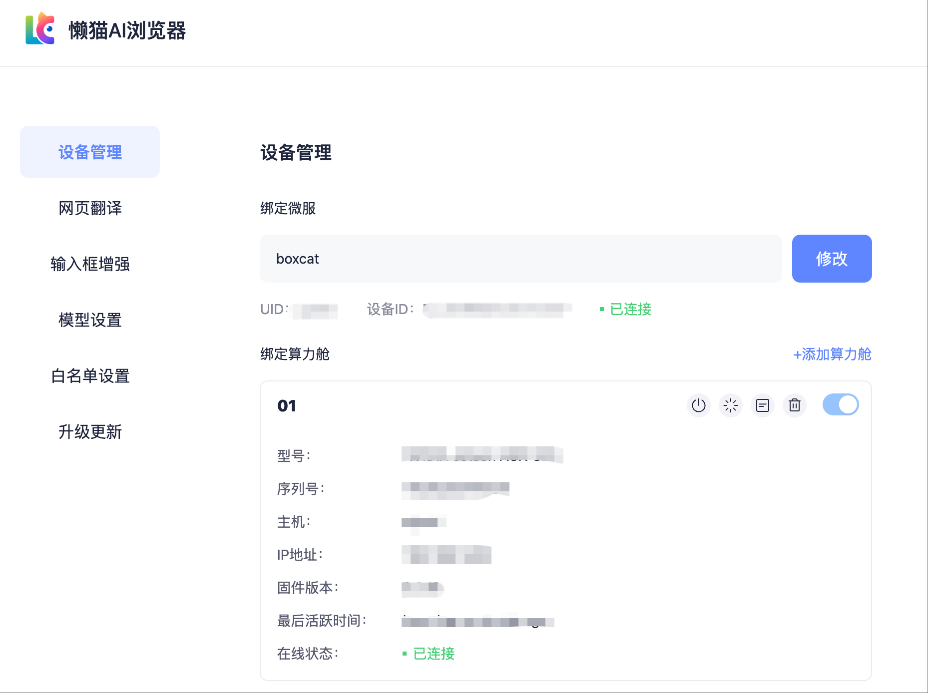Click the 懒猫AI浏览器 title text
Screen dimensions: 928x693
point(127,30)
